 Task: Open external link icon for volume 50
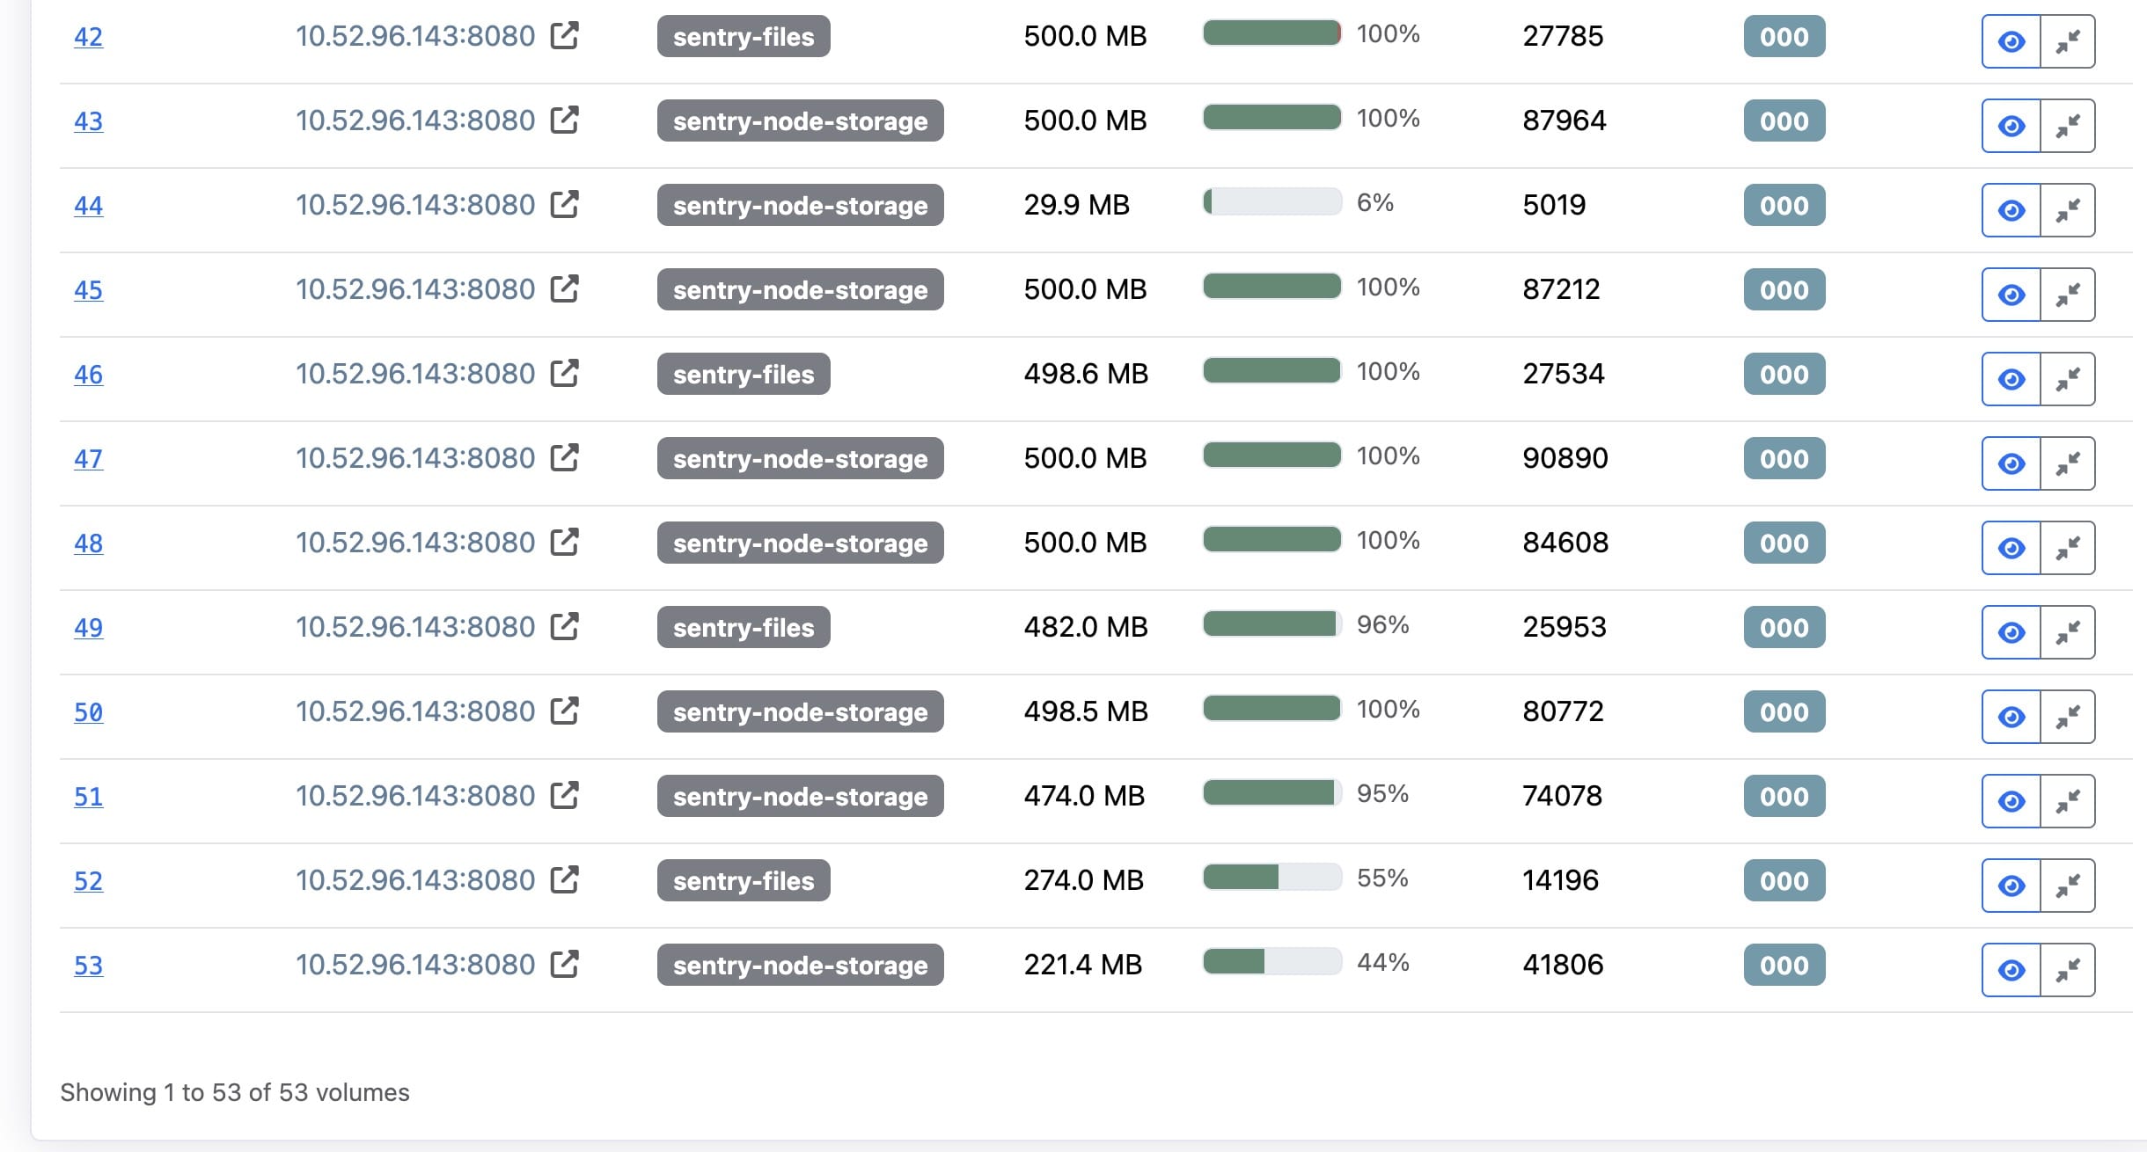[x=564, y=711]
